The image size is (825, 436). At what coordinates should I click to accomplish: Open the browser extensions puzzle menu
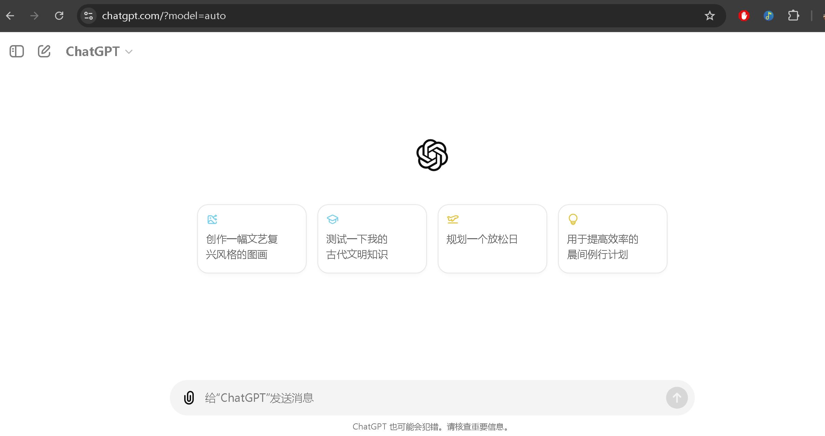coord(793,16)
